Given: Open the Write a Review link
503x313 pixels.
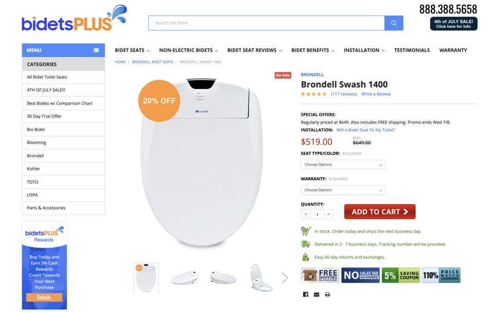Looking at the screenshot, I should pos(376,94).
